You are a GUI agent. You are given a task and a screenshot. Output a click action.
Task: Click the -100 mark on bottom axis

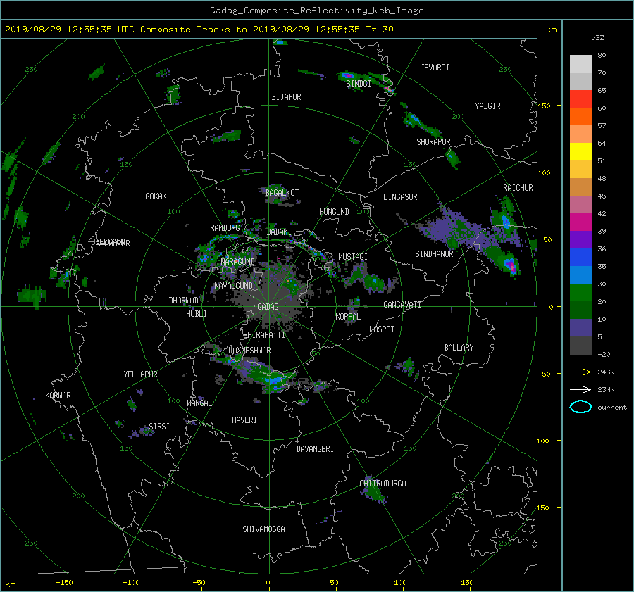click(x=131, y=583)
